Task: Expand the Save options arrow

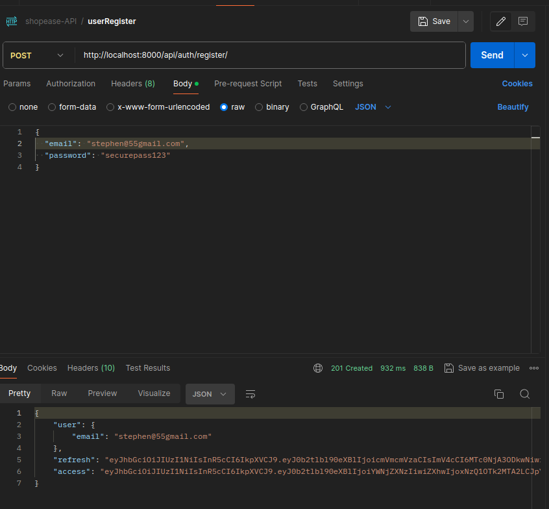Action: tap(466, 21)
